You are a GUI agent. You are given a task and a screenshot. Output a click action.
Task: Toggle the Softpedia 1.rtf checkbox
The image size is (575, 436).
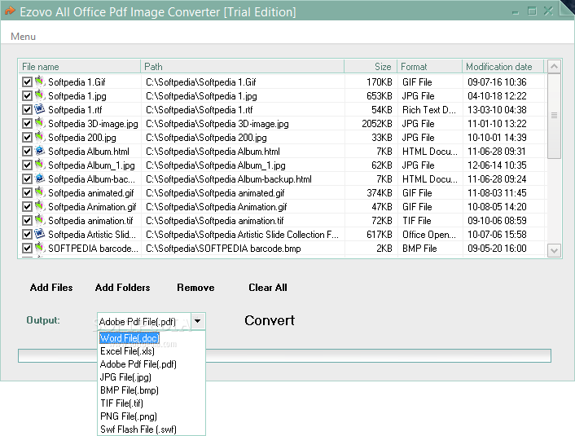(27, 110)
